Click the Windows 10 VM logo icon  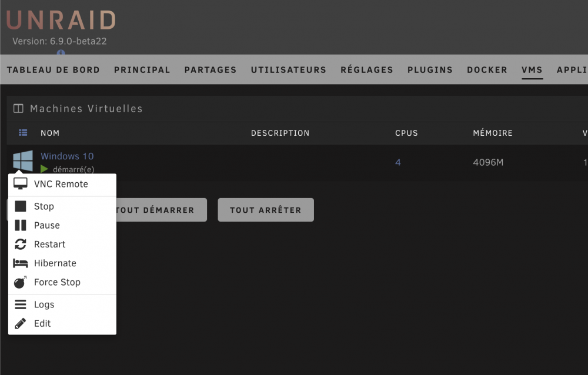(x=23, y=161)
